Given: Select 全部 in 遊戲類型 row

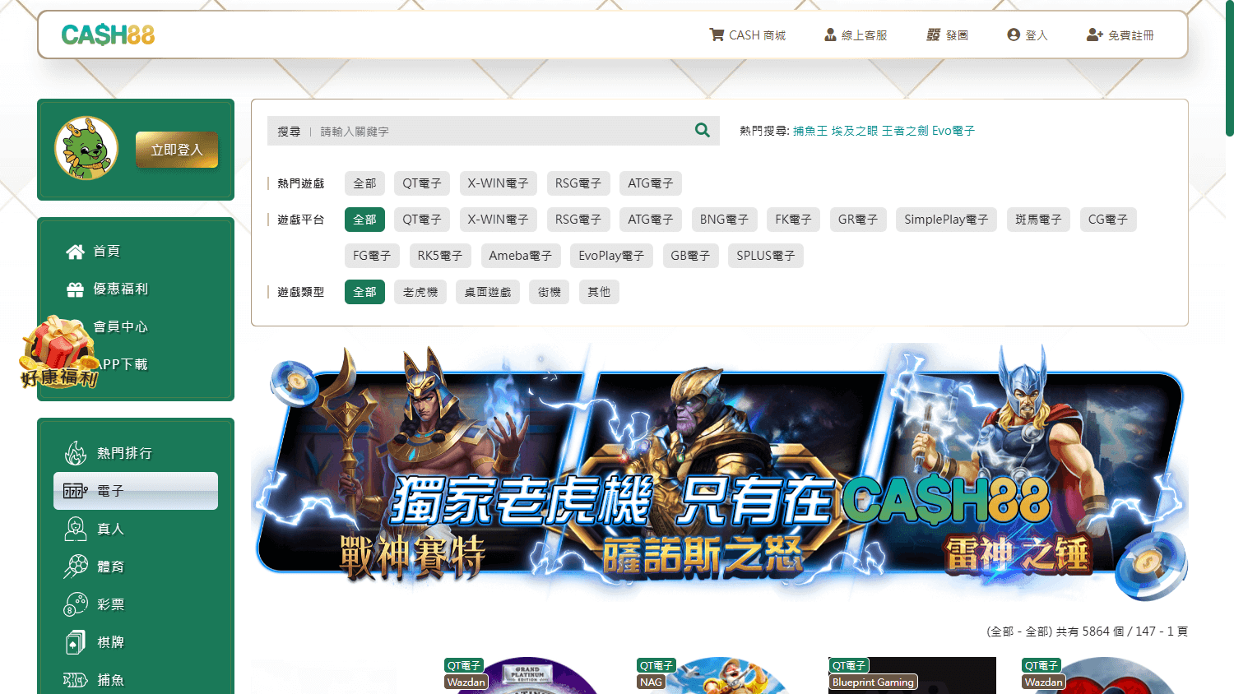Looking at the screenshot, I should coord(364,292).
